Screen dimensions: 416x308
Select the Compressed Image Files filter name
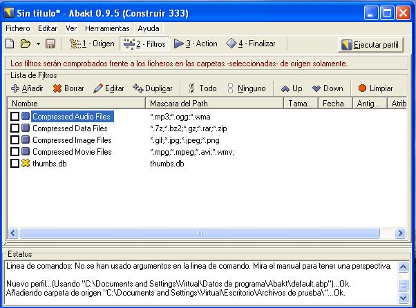tap(72, 140)
